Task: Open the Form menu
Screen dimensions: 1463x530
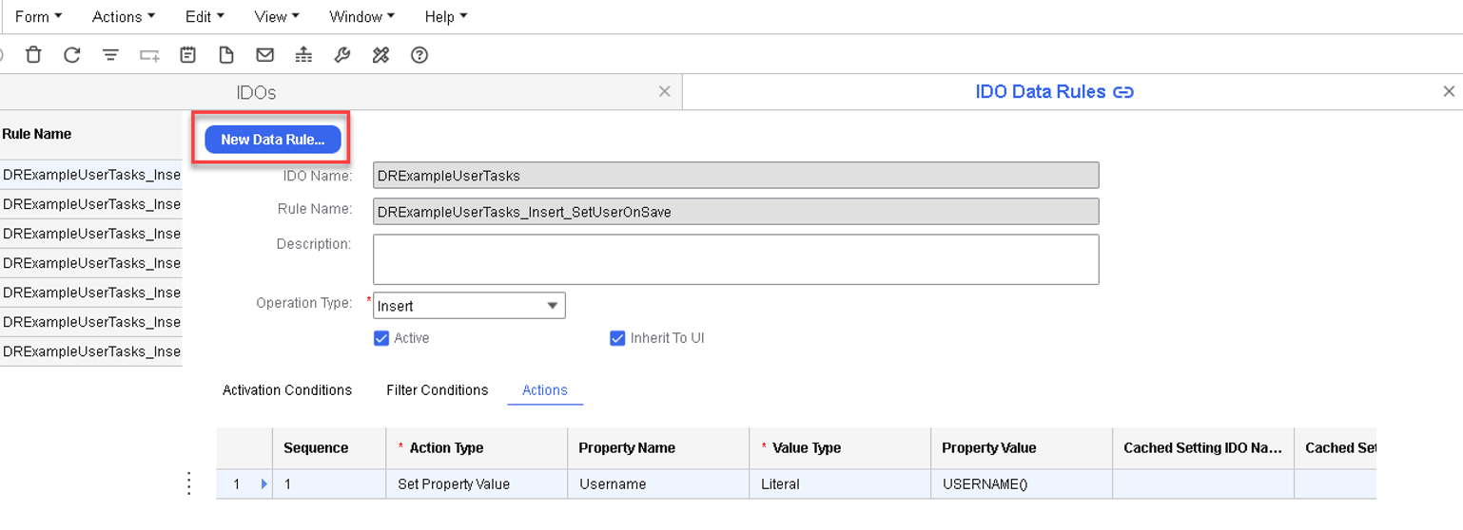Action: (39, 16)
